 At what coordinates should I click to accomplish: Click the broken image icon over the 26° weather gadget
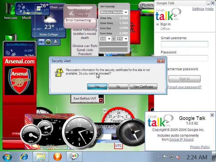pyautogui.click(x=39, y=9)
